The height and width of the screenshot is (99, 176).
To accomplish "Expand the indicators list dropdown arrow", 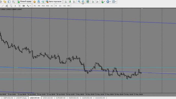I will coord(105,2).
